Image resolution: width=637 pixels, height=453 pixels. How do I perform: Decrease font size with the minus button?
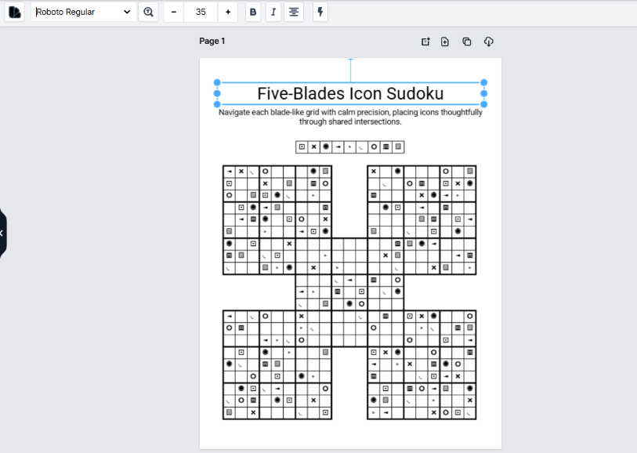173,12
